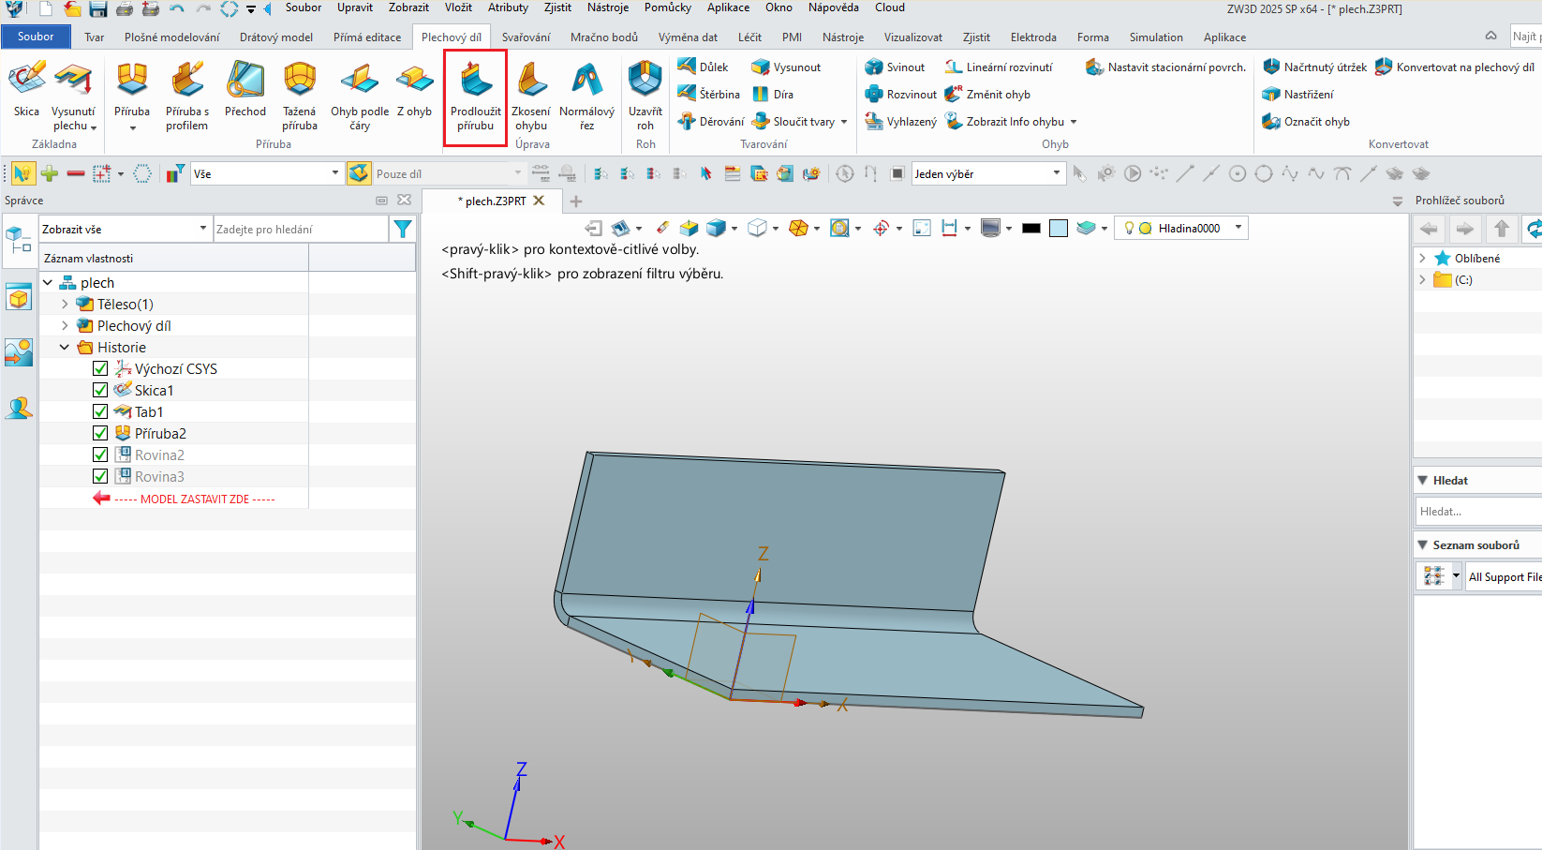Click the Zadejte pro hledání field
This screenshot has height=850, width=1542.
coord(301,229)
